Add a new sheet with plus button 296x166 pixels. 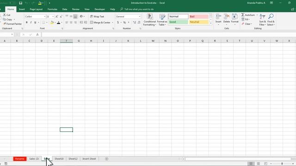point(107,159)
